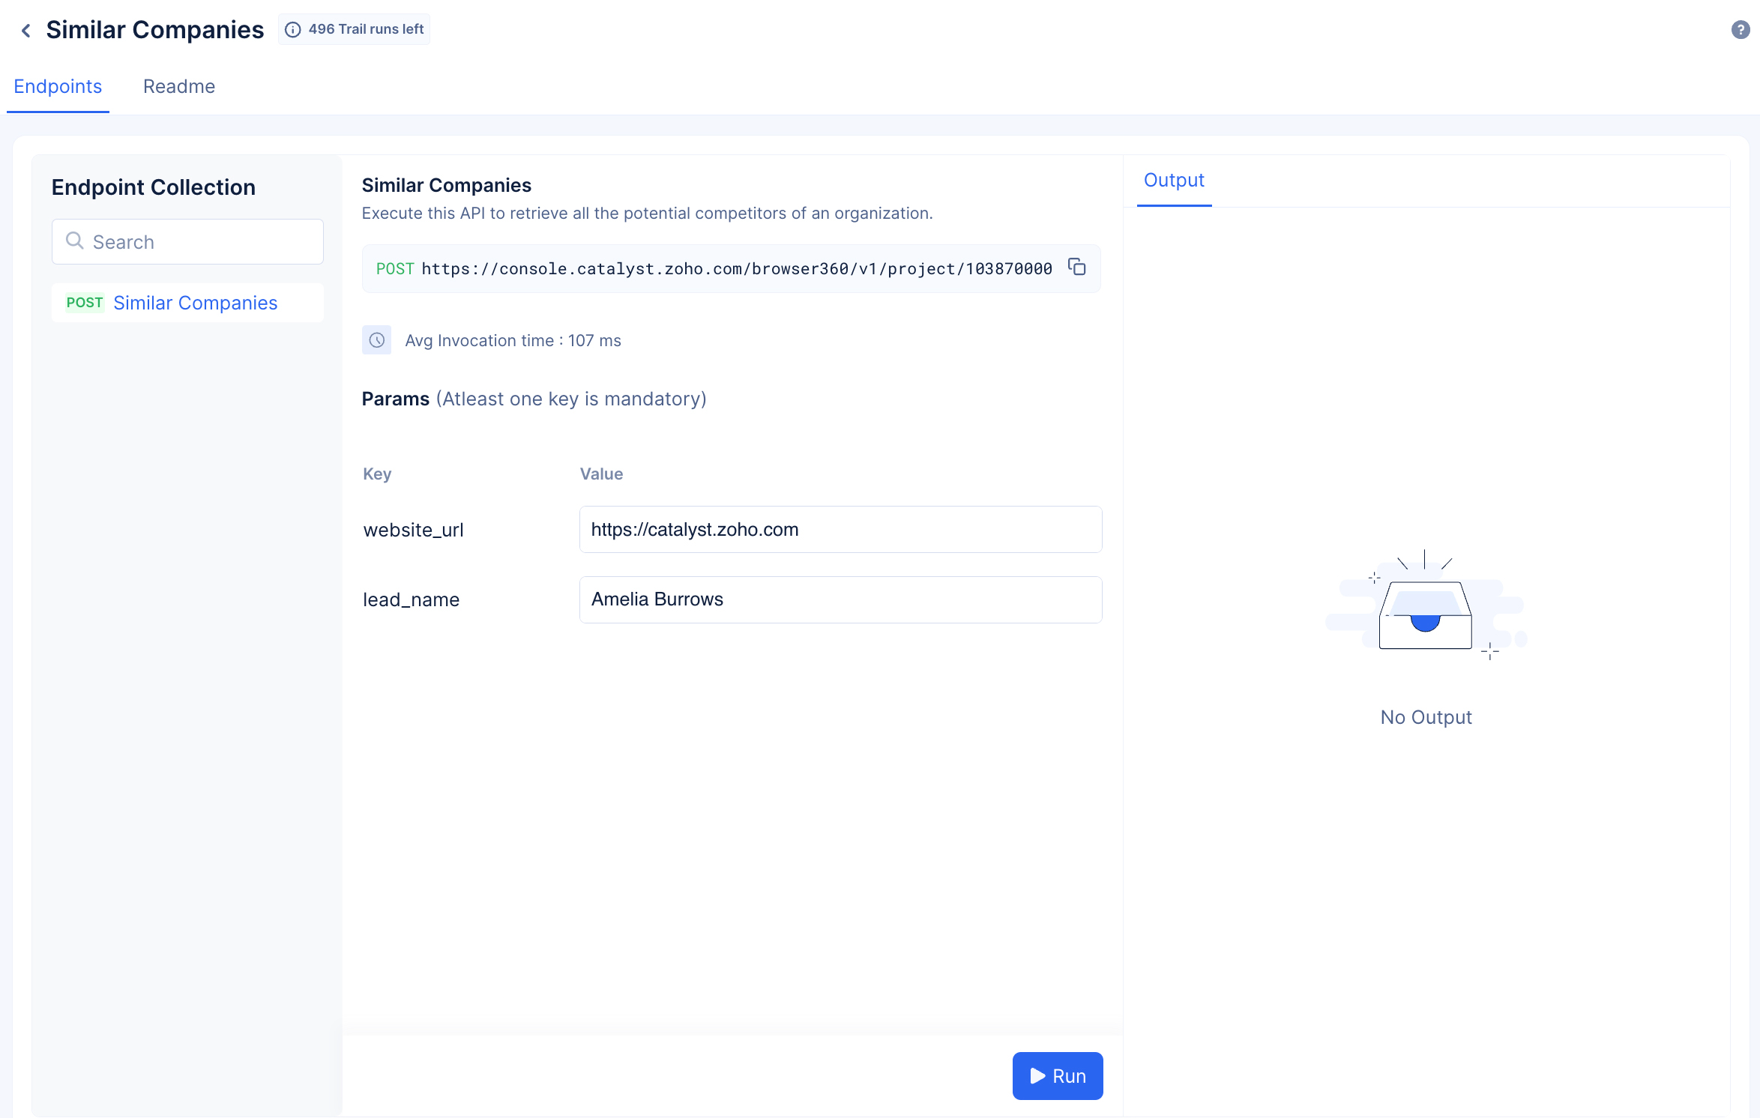Select the Output tab
Image resolution: width=1760 pixels, height=1118 pixels.
click(x=1174, y=181)
